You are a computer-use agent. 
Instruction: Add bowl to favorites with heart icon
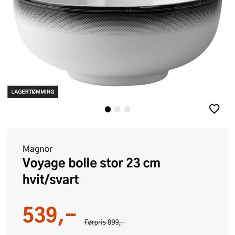(x=214, y=109)
